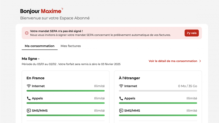Click the SEPA alert warning icon

[x=27, y=33]
